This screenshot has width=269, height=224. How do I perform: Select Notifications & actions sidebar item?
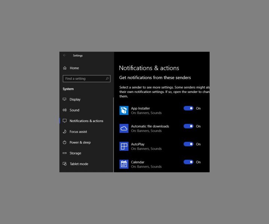click(86, 121)
